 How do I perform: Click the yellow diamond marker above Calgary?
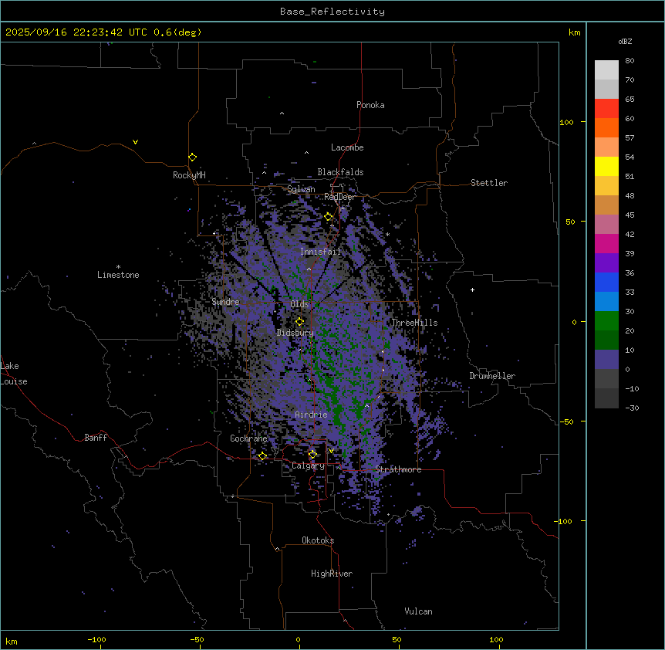(x=312, y=455)
